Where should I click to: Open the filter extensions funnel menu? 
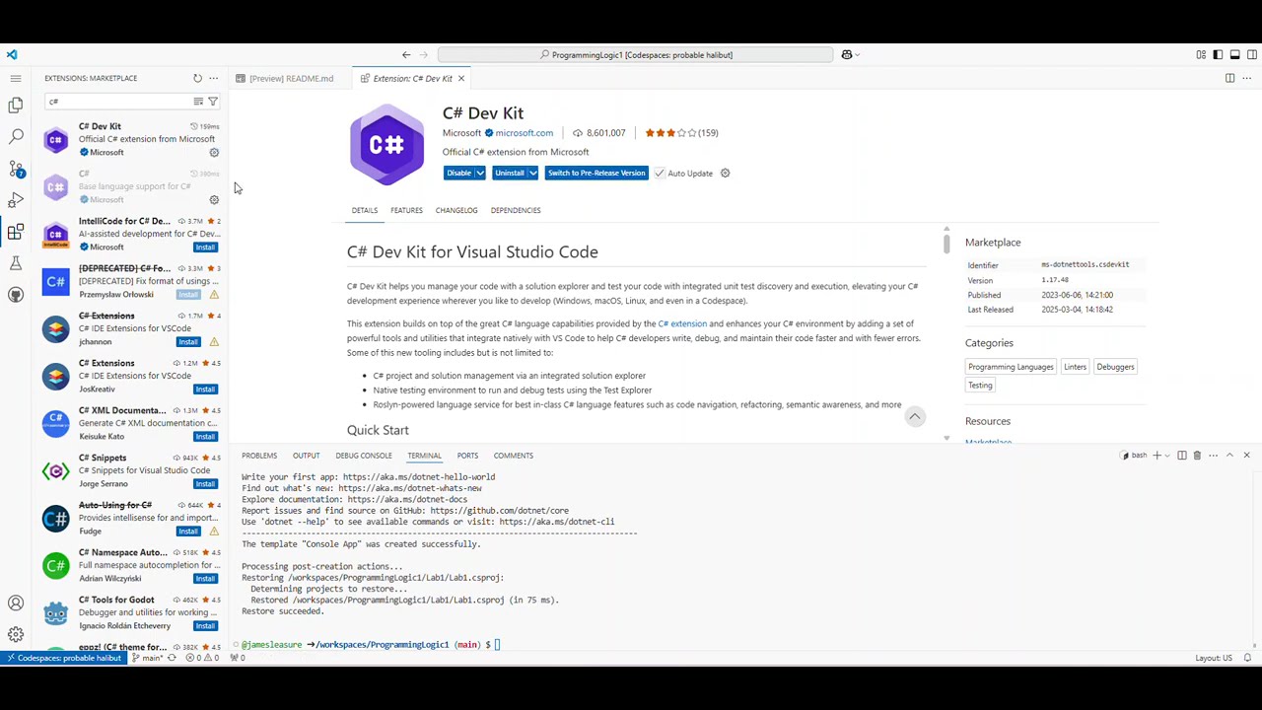[212, 102]
